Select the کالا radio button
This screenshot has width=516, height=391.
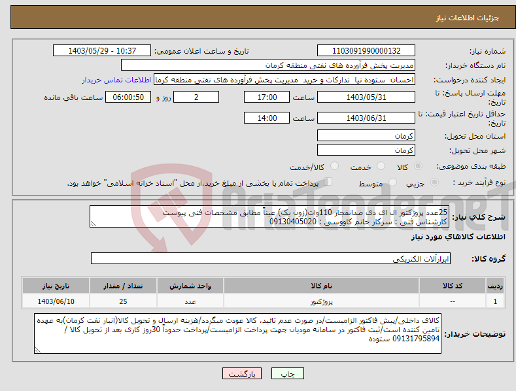(x=419, y=166)
